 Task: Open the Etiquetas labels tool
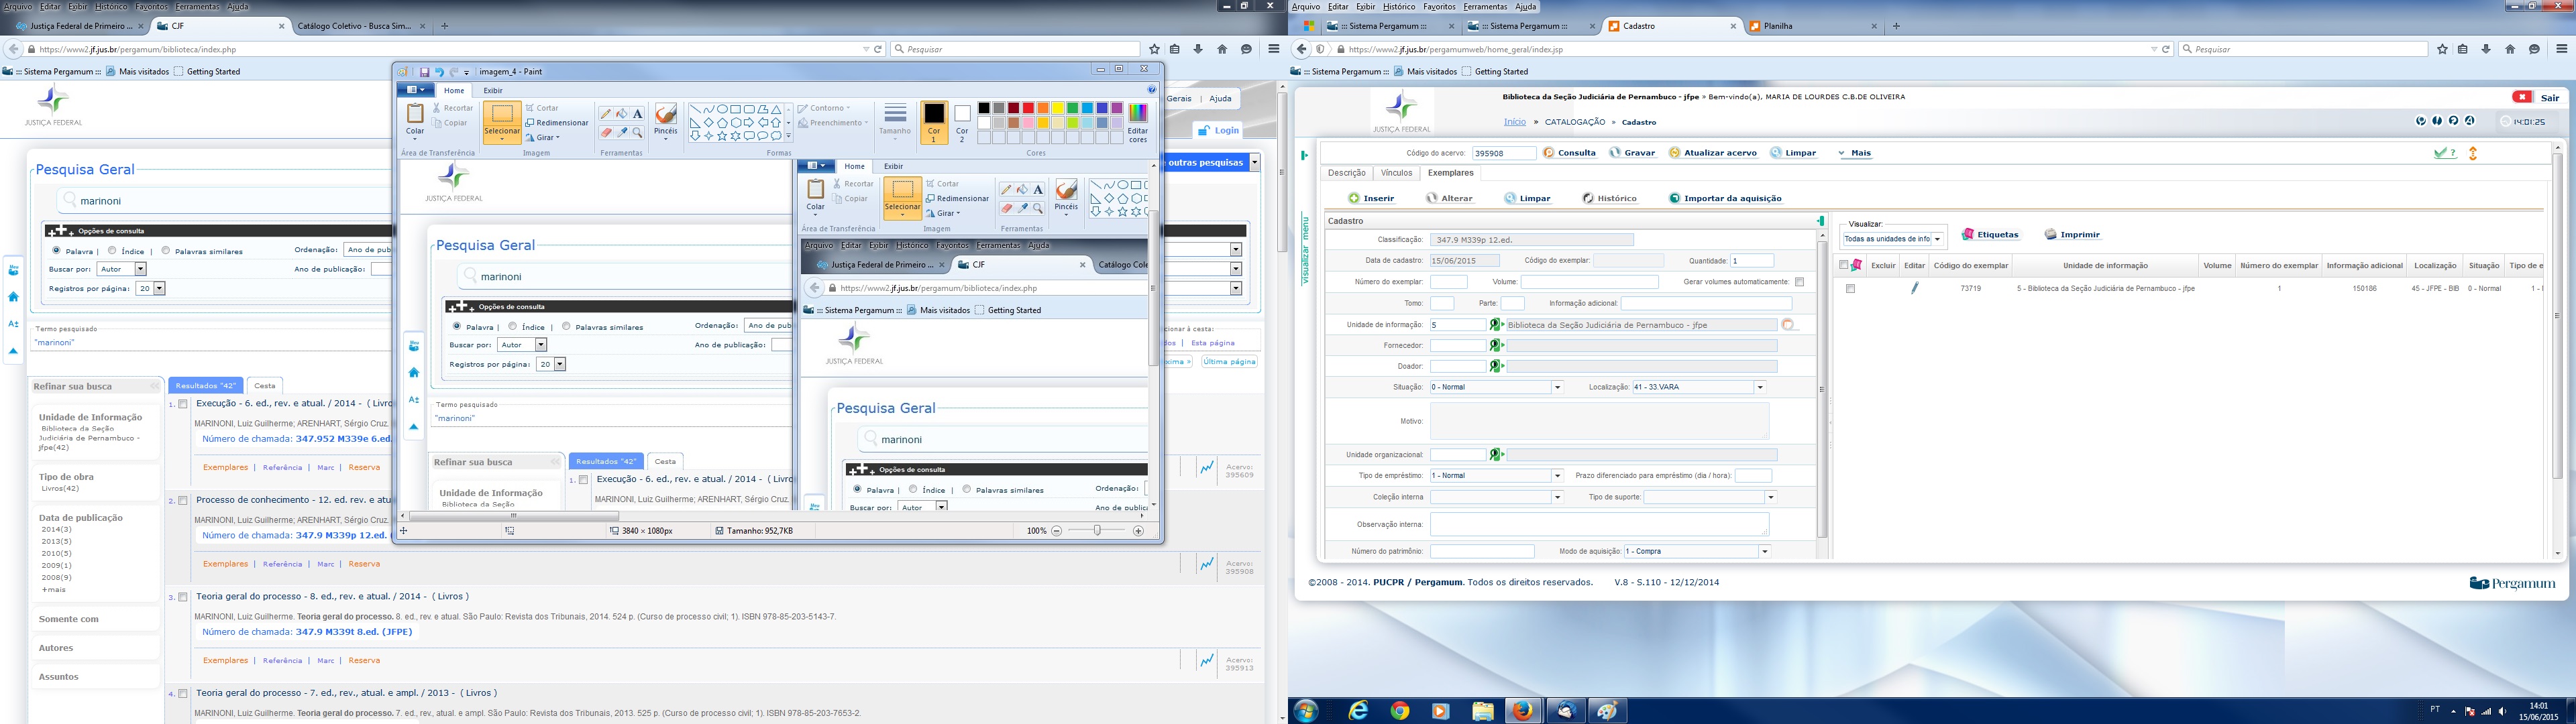tap(1989, 234)
